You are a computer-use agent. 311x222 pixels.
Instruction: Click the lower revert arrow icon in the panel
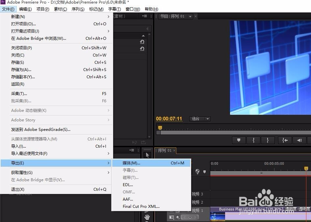tap(142, 49)
